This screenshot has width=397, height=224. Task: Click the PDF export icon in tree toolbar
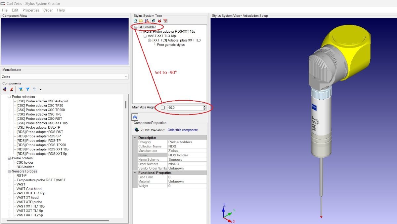click(165, 21)
